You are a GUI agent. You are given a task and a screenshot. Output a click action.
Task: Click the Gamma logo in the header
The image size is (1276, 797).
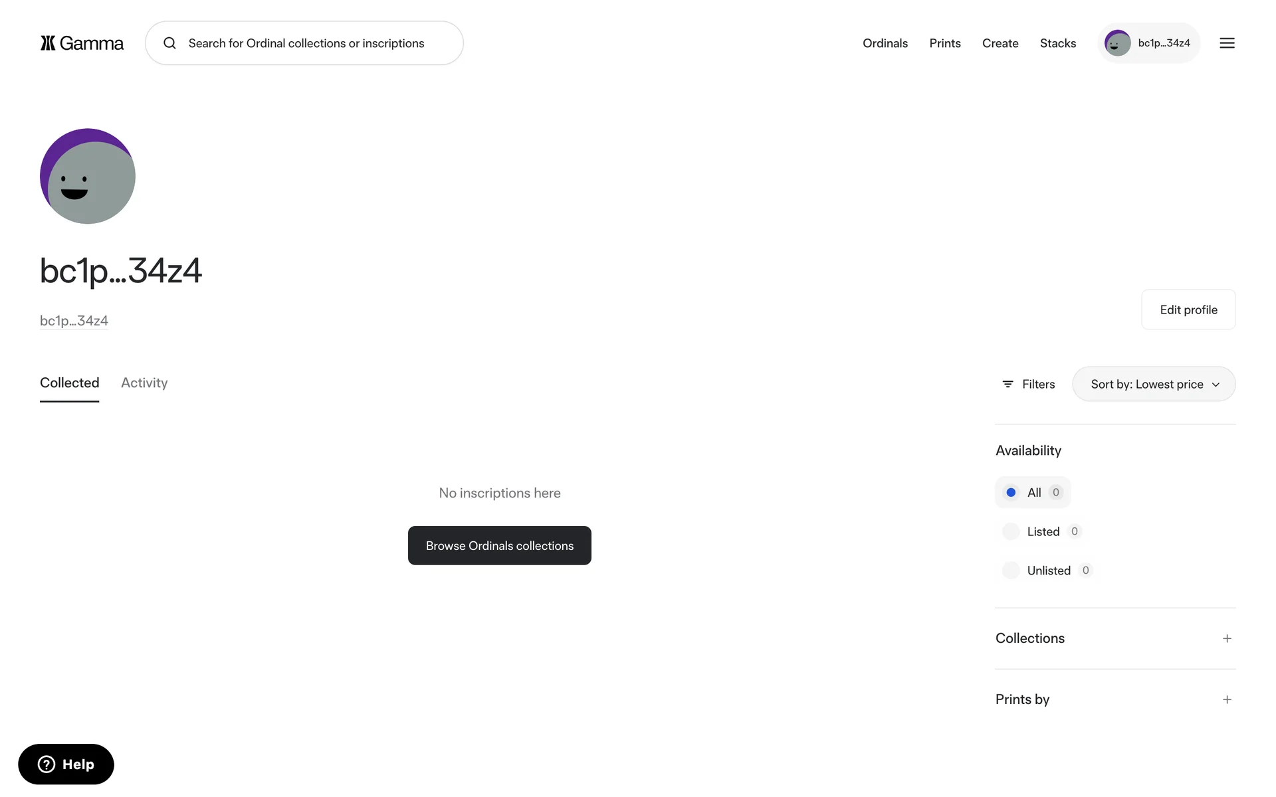tap(82, 43)
